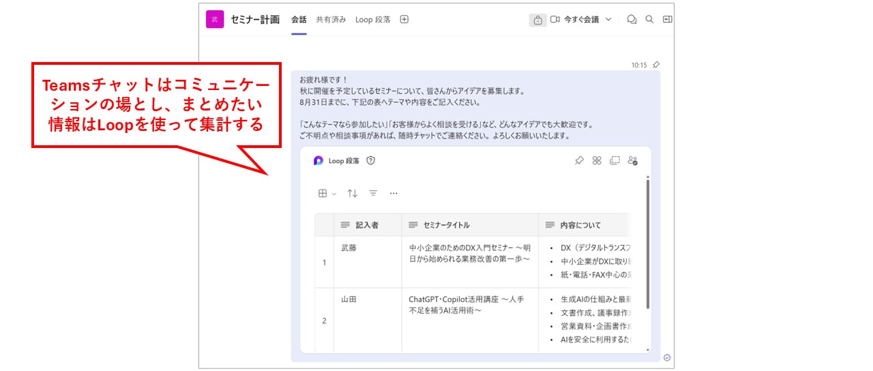Click the お疲れ様です！ message text
The height and width of the screenshot is (371, 873).
pos(323,80)
